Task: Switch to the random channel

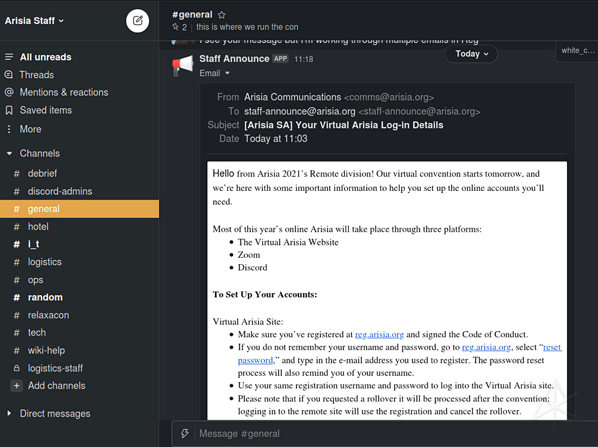Action: click(x=45, y=297)
